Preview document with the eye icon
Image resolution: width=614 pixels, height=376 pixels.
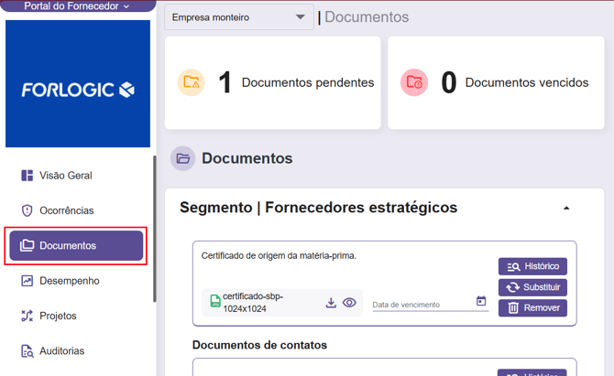point(349,303)
